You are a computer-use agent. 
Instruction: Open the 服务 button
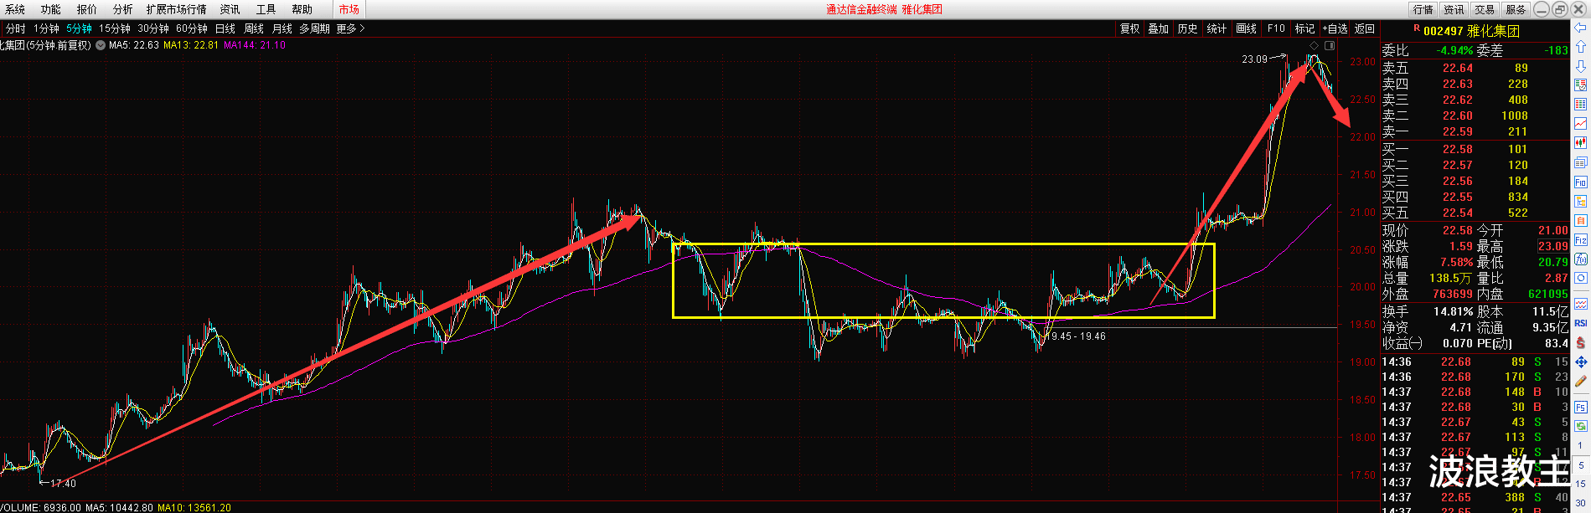point(1516,9)
